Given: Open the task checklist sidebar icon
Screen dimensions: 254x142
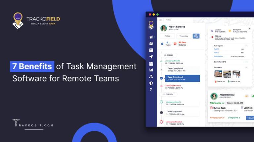Looking at the screenshot, I should tap(151, 50).
